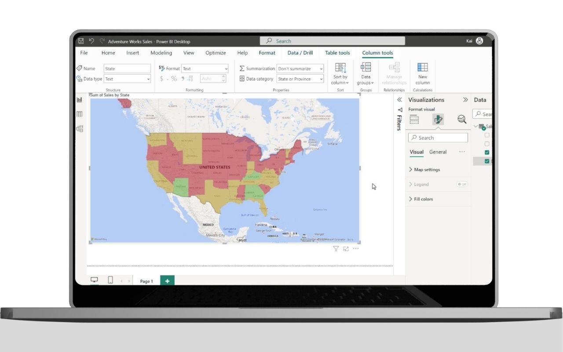Screen dimensions: 563x352
Task: Switch to Model view in left sidebar
Action: 79,128
